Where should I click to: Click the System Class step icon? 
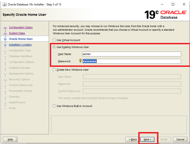coord(5,33)
